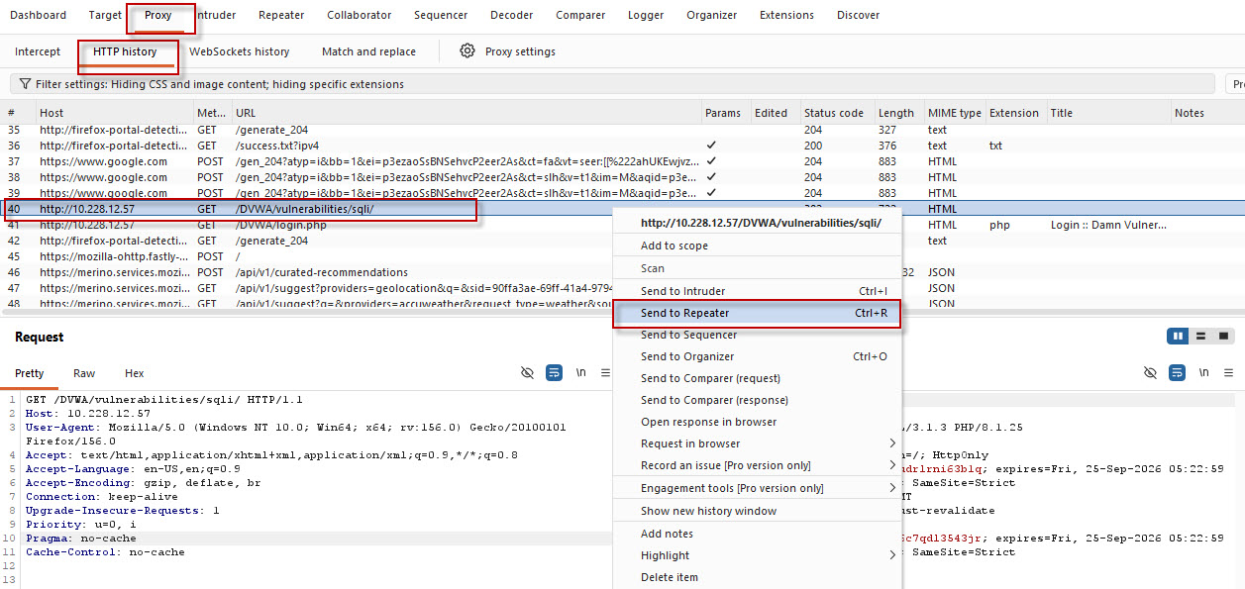Choose Send to Sequencer menu entry
1245x589 pixels.
pos(758,335)
